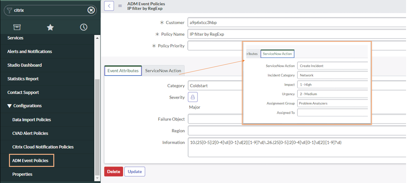Open CVAD Alert Policies module
This screenshot has width=411, height=183.
pos(30,133)
